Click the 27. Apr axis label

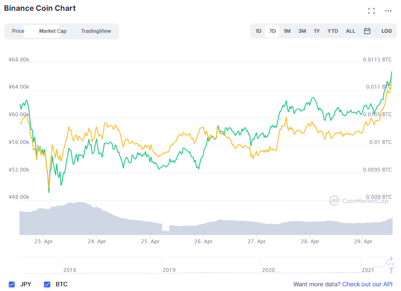[257, 241]
